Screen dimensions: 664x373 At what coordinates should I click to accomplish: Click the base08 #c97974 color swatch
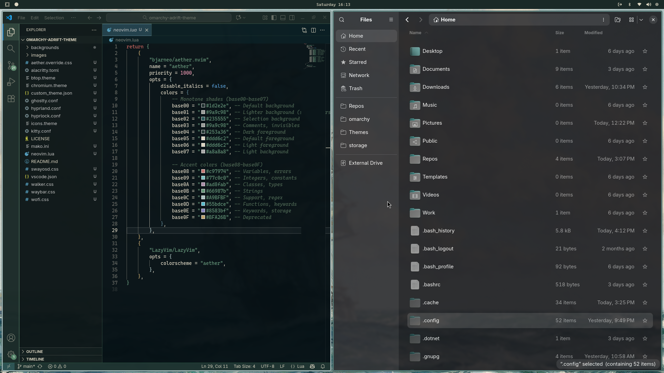pos(203,171)
